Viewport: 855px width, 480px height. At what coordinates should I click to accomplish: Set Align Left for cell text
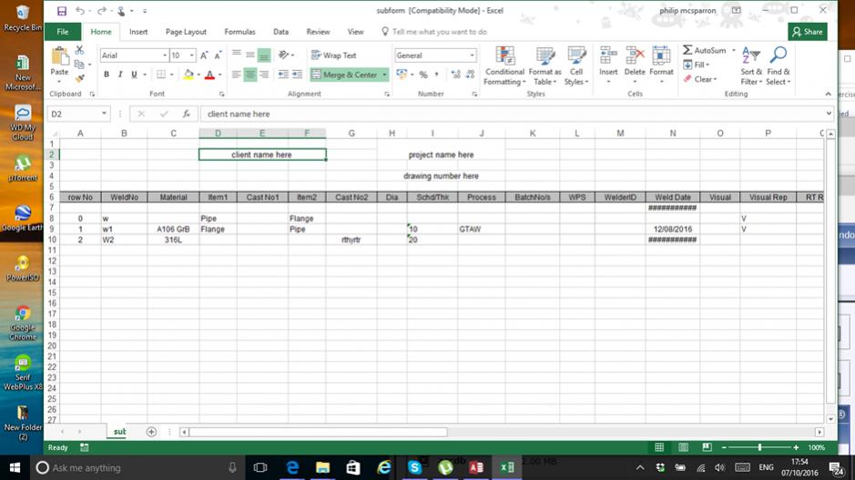click(x=236, y=75)
